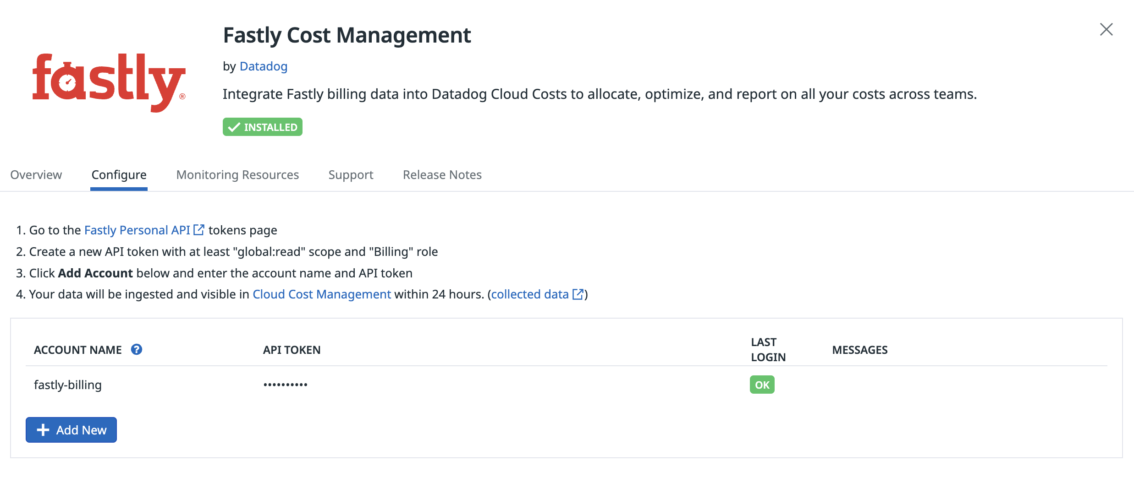Click the ACCOUNT NAME column header

click(x=78, y=350)
